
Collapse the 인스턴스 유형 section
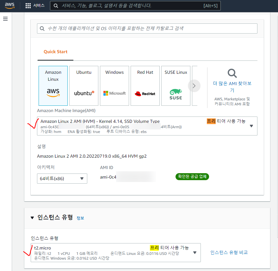32,218
